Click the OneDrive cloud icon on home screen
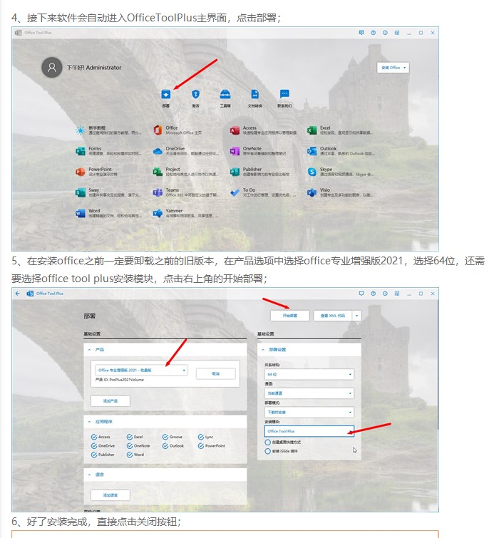This screenshot has width=489, height=538. (x=158, y=151)
